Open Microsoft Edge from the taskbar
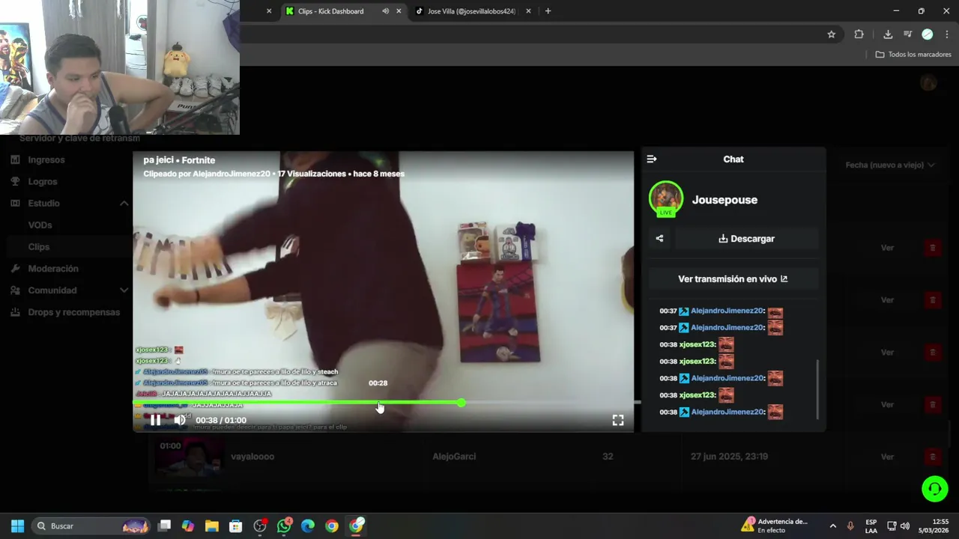The height and width of the screenshot is (539, 959). [x=308, y=526]
